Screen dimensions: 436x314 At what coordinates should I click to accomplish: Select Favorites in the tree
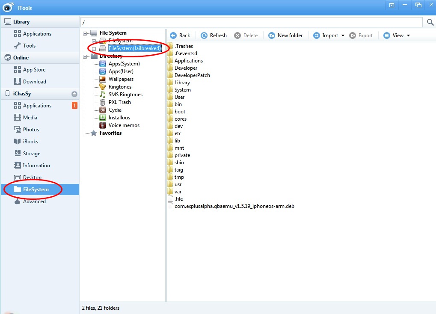(110, 133)
